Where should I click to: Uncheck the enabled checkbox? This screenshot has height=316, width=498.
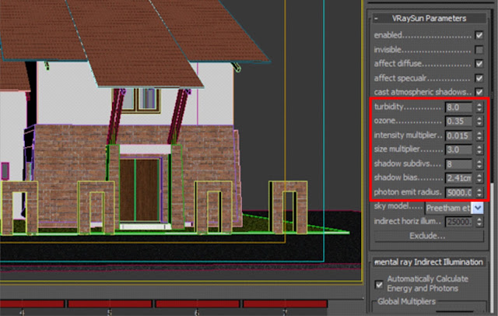[479, 35]
